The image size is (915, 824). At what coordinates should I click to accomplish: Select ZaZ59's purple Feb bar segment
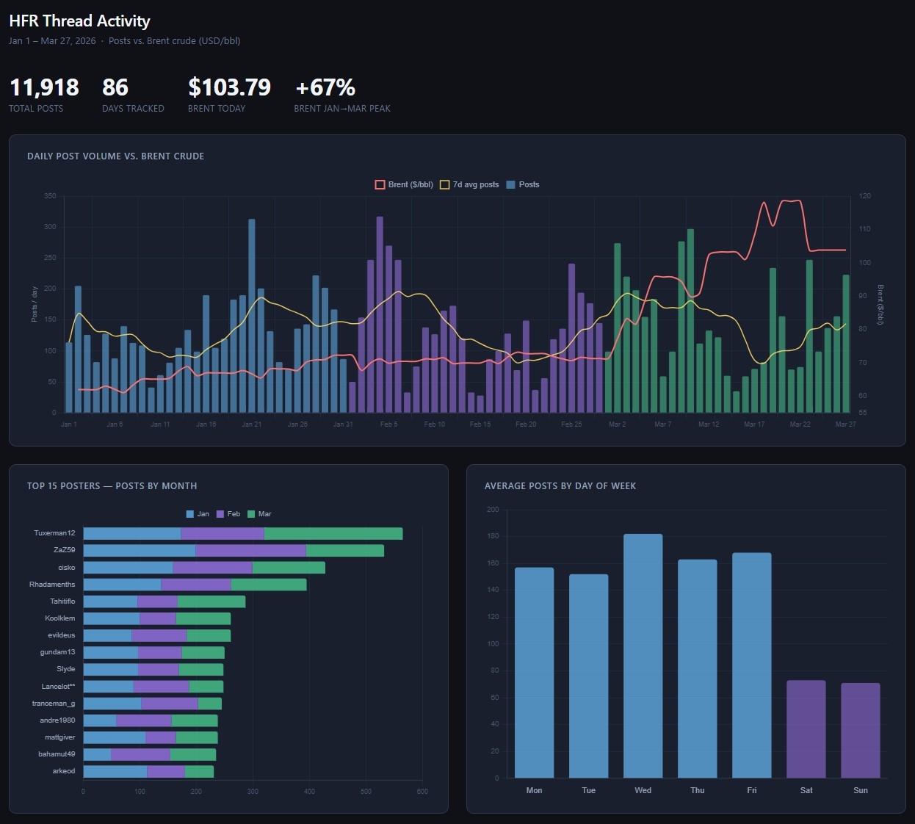250,550
